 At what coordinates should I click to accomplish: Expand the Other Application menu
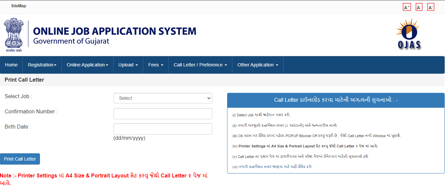(x=258, y=65)
